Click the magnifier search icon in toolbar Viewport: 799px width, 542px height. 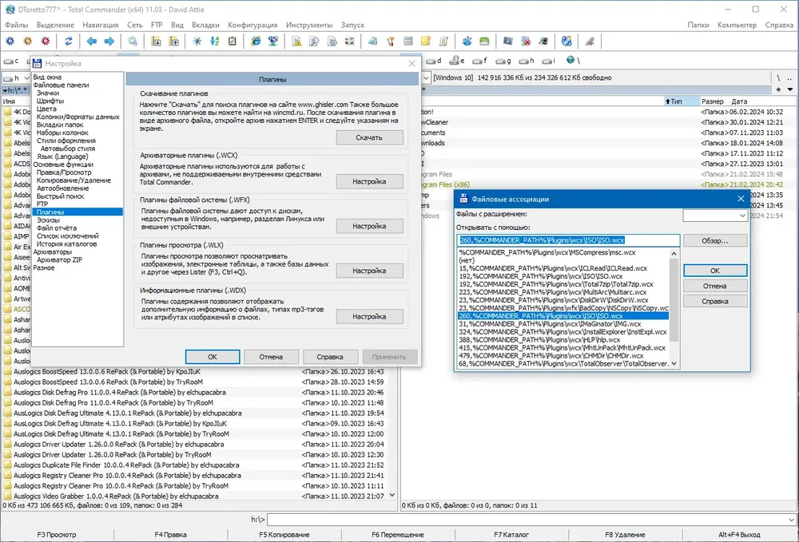click(133, 42)
